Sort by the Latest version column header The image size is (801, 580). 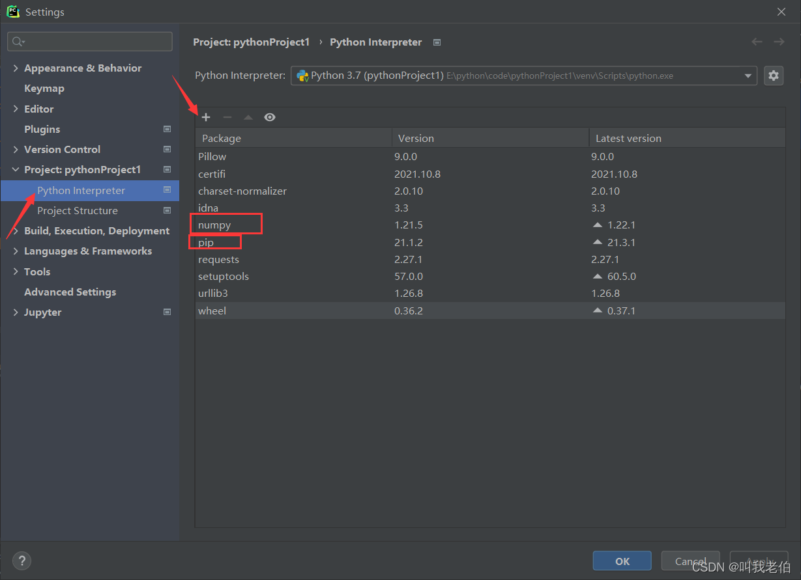click(687, 138)
